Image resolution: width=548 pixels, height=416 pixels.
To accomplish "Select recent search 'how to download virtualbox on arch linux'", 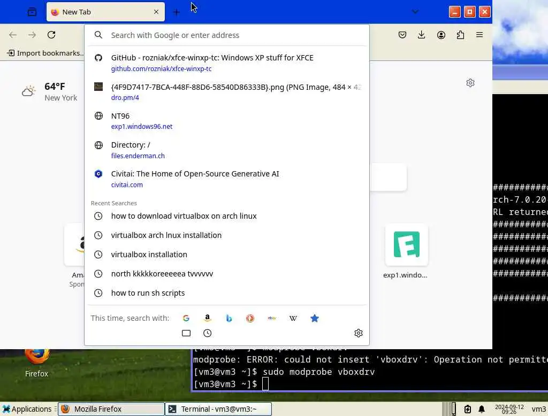I will click(227, 216).
